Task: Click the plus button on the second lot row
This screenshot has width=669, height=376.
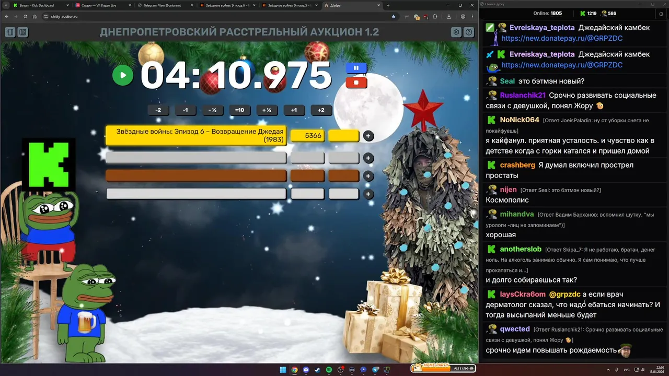Action: (x=368, y=158)
